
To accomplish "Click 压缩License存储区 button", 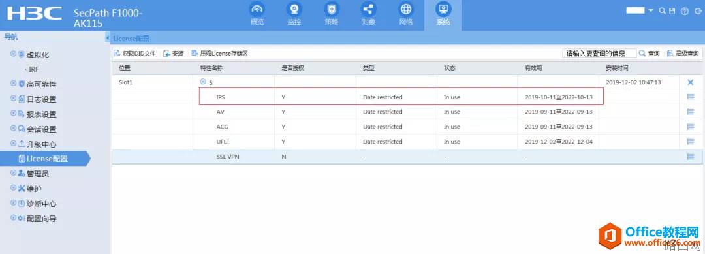I will [220, 53].
